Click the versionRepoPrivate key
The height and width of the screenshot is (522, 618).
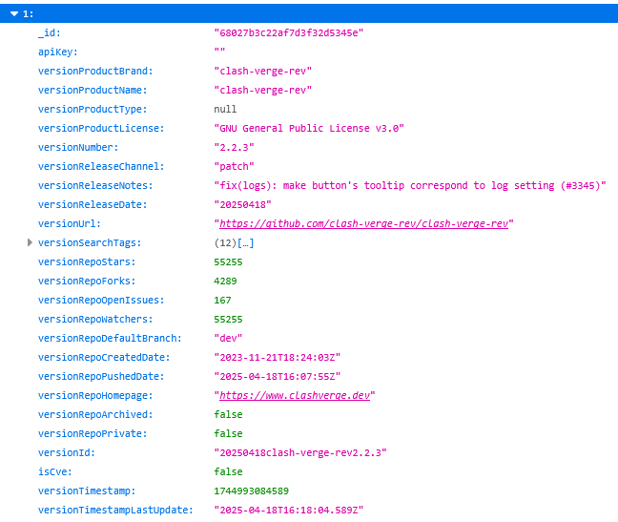click(93, 433)
